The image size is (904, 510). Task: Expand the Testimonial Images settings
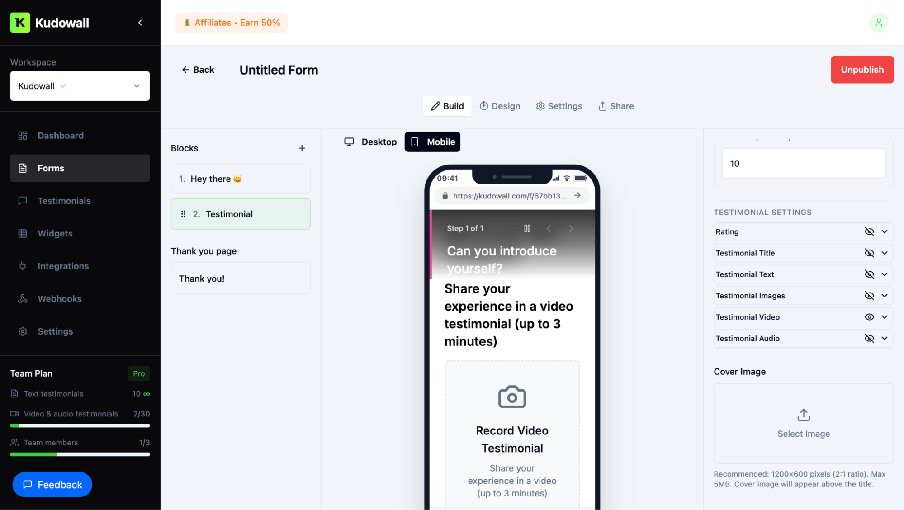[x=884, y=296]
